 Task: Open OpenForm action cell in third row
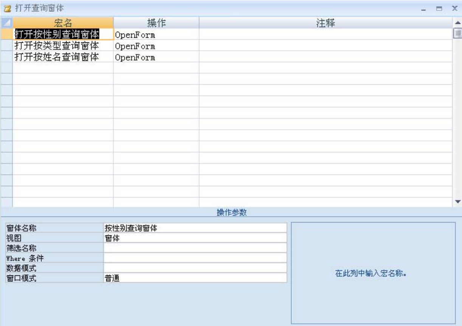coord(156,57)
